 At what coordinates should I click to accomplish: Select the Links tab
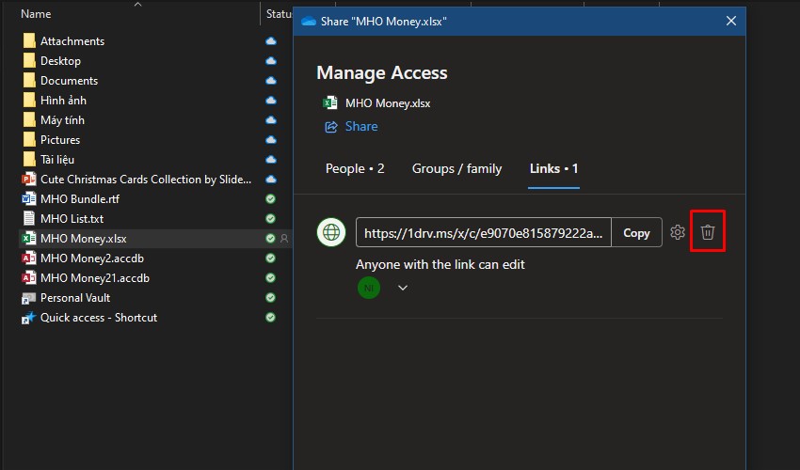tap(553, 169)
